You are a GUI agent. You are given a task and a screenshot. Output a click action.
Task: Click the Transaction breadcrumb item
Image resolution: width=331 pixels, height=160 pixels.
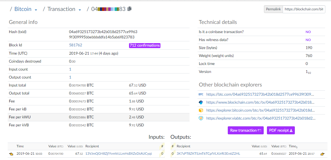click(x=61, y=9)
